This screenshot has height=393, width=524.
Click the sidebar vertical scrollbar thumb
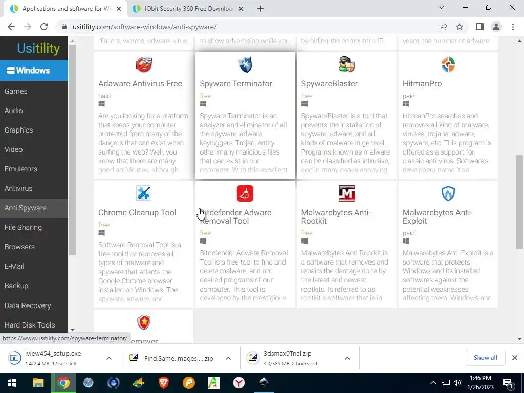coord(72,150)
